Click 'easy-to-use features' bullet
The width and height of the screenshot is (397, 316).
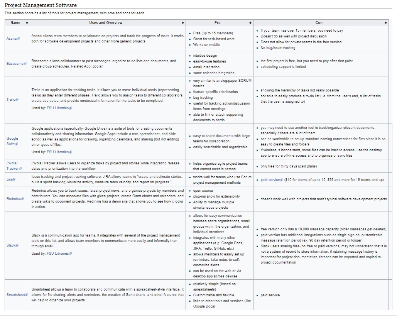pos(209,61)
